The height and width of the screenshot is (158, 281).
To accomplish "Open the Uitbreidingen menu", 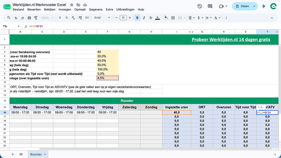I will click(x=125, y=10).
